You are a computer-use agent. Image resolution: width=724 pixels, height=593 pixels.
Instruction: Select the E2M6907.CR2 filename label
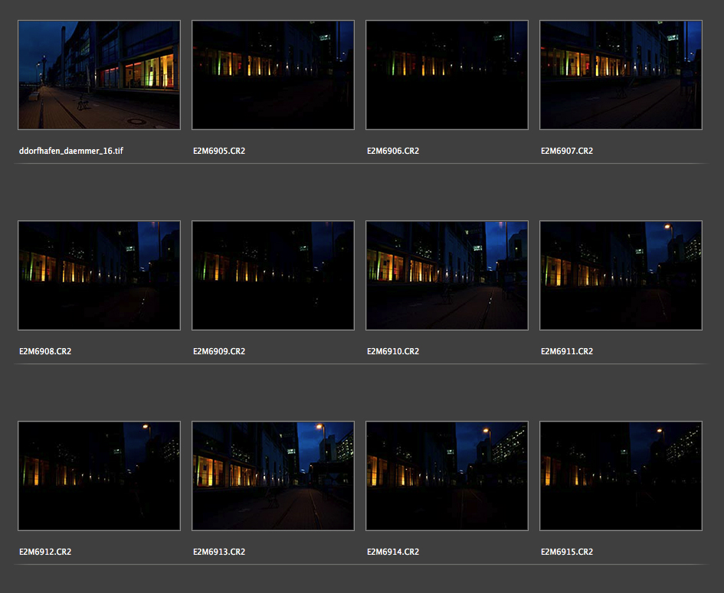tap(567, 152)
